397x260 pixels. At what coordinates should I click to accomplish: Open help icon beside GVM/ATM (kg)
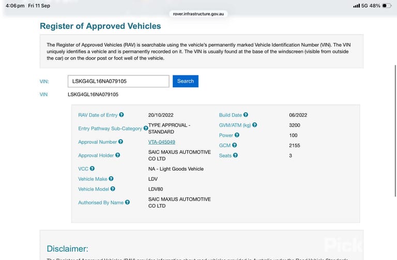(x=255, y=125)
